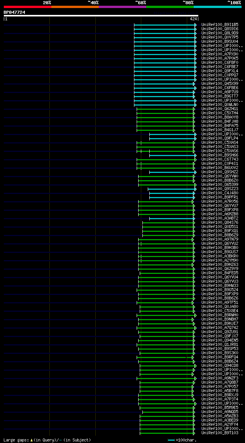
Task: Click the purple ~60% identity legend segment
Action: point(122,7)
